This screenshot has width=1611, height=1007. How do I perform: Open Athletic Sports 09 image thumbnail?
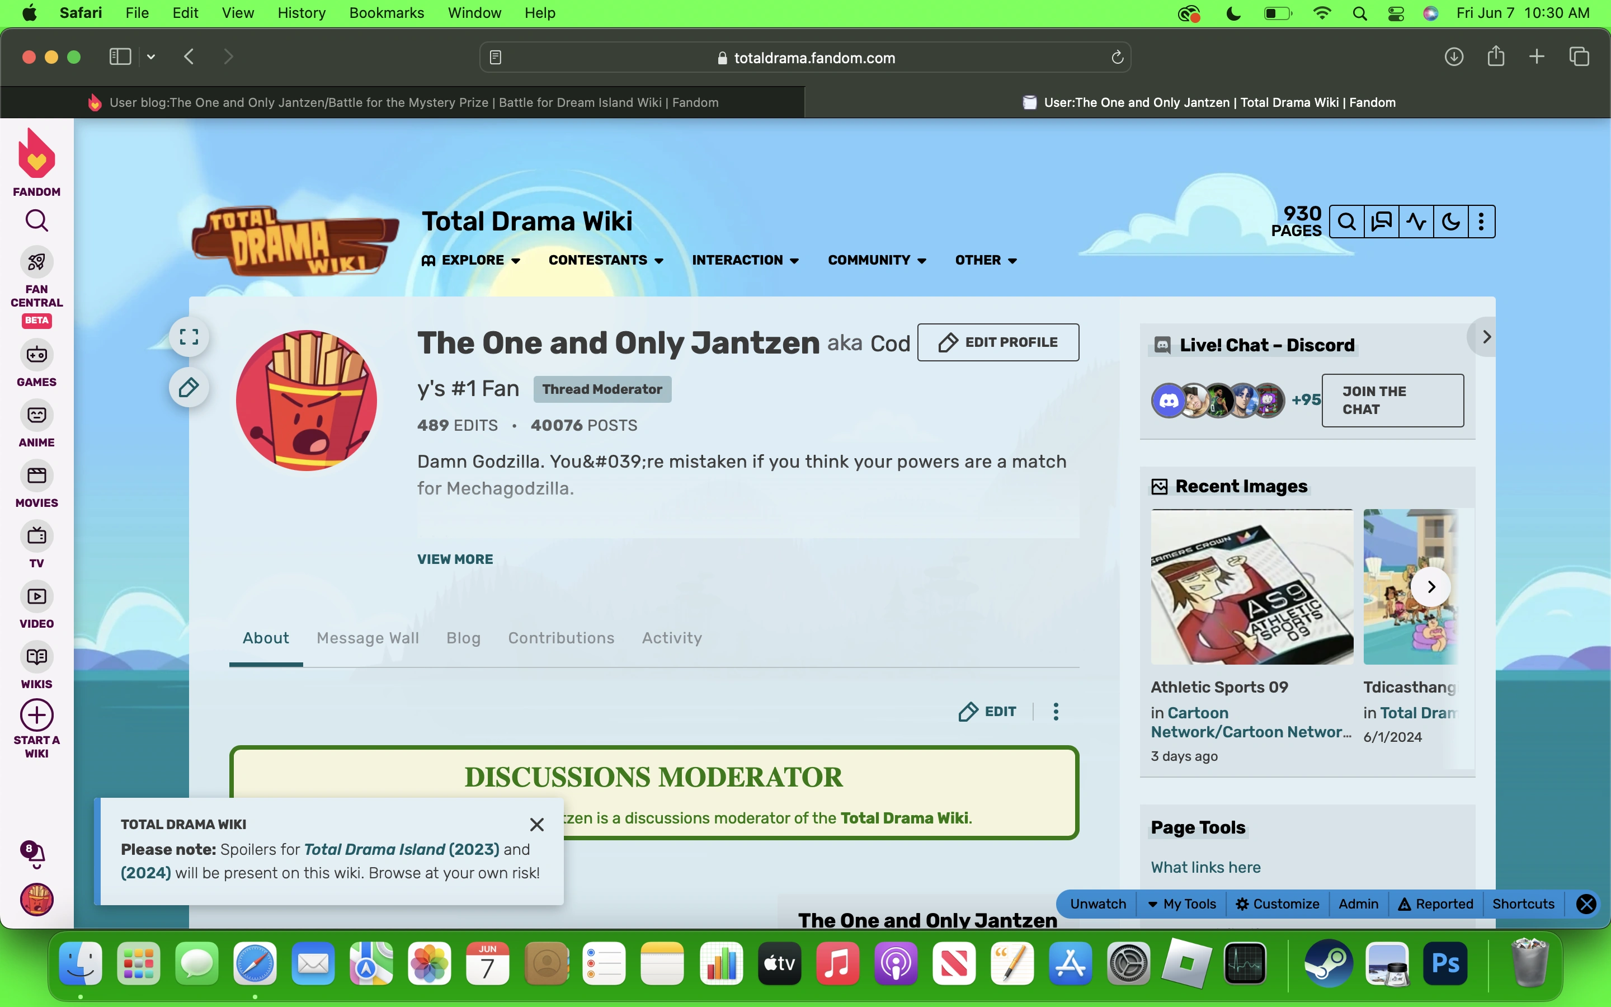[x=1251, y=587]
